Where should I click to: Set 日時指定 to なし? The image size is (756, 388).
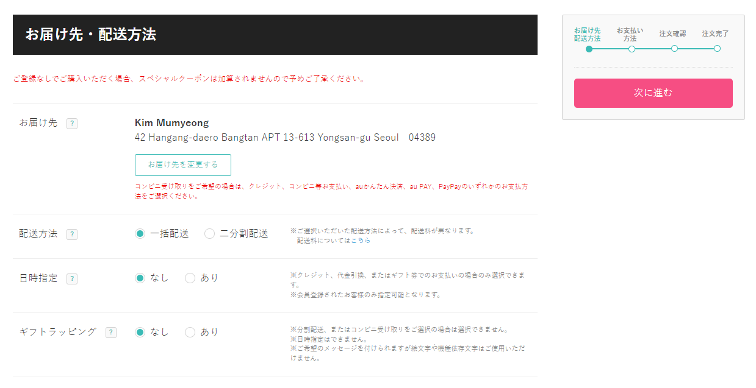(140, 278)
